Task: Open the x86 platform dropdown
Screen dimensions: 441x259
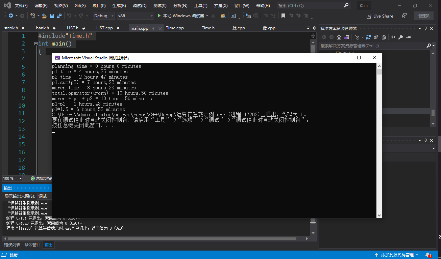Action: pyautogui.click(x=135, y=16)
